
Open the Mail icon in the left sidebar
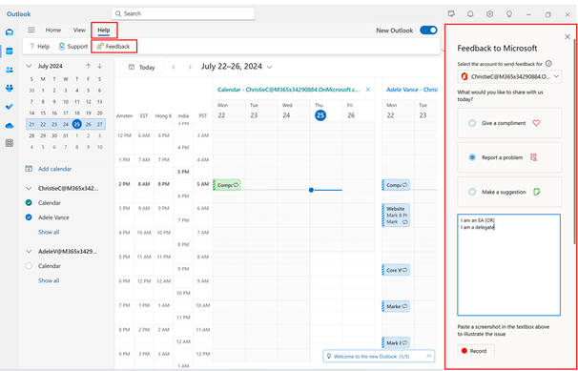click(x=10, y=32)
